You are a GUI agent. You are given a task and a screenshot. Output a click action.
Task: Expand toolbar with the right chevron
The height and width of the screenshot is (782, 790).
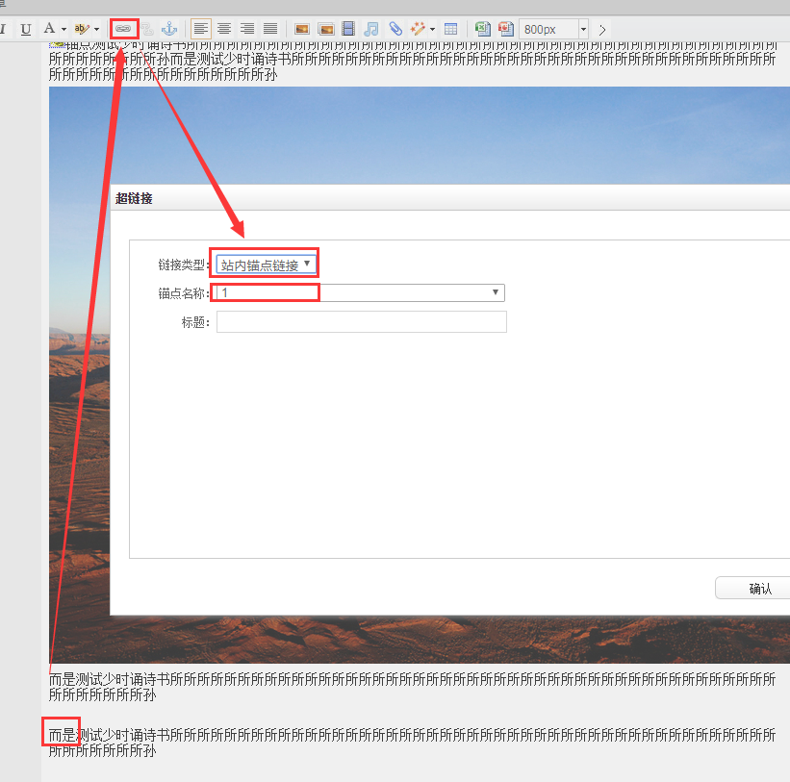click(x=602, y=29)
